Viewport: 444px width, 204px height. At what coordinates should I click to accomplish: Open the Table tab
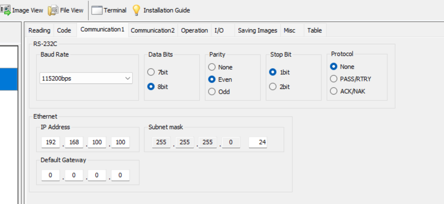point(315,30)
